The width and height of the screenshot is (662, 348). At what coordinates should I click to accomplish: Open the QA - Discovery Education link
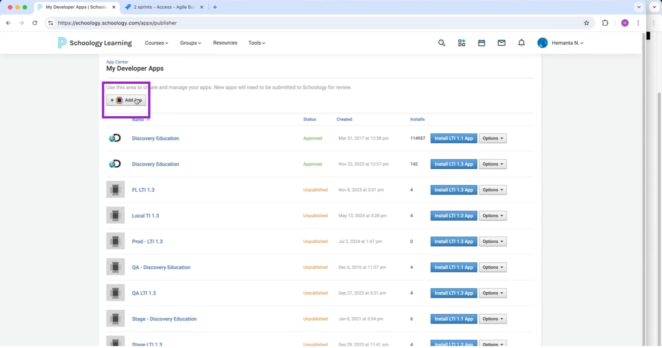coord(161,267)
